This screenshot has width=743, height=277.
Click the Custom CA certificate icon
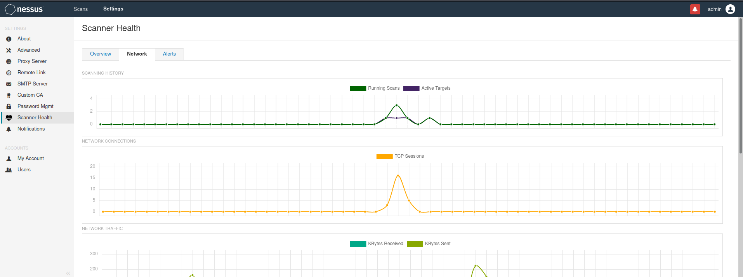(9, 95)
